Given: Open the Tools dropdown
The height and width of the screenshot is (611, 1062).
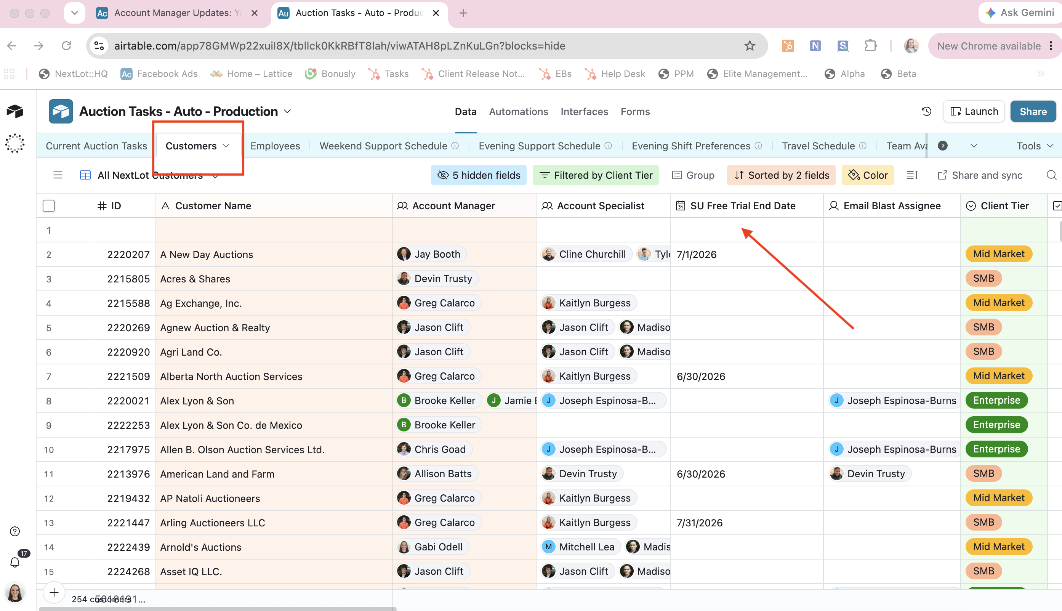Looking at the screenshot, I should [x=1035, y=146].
